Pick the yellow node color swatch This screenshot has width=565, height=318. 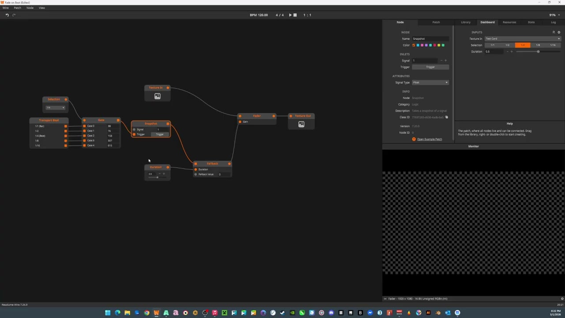[x=439, y=45]
